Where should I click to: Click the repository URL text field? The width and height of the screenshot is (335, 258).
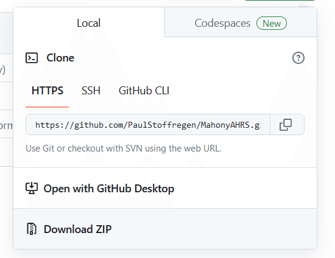[x=148, y=125]
